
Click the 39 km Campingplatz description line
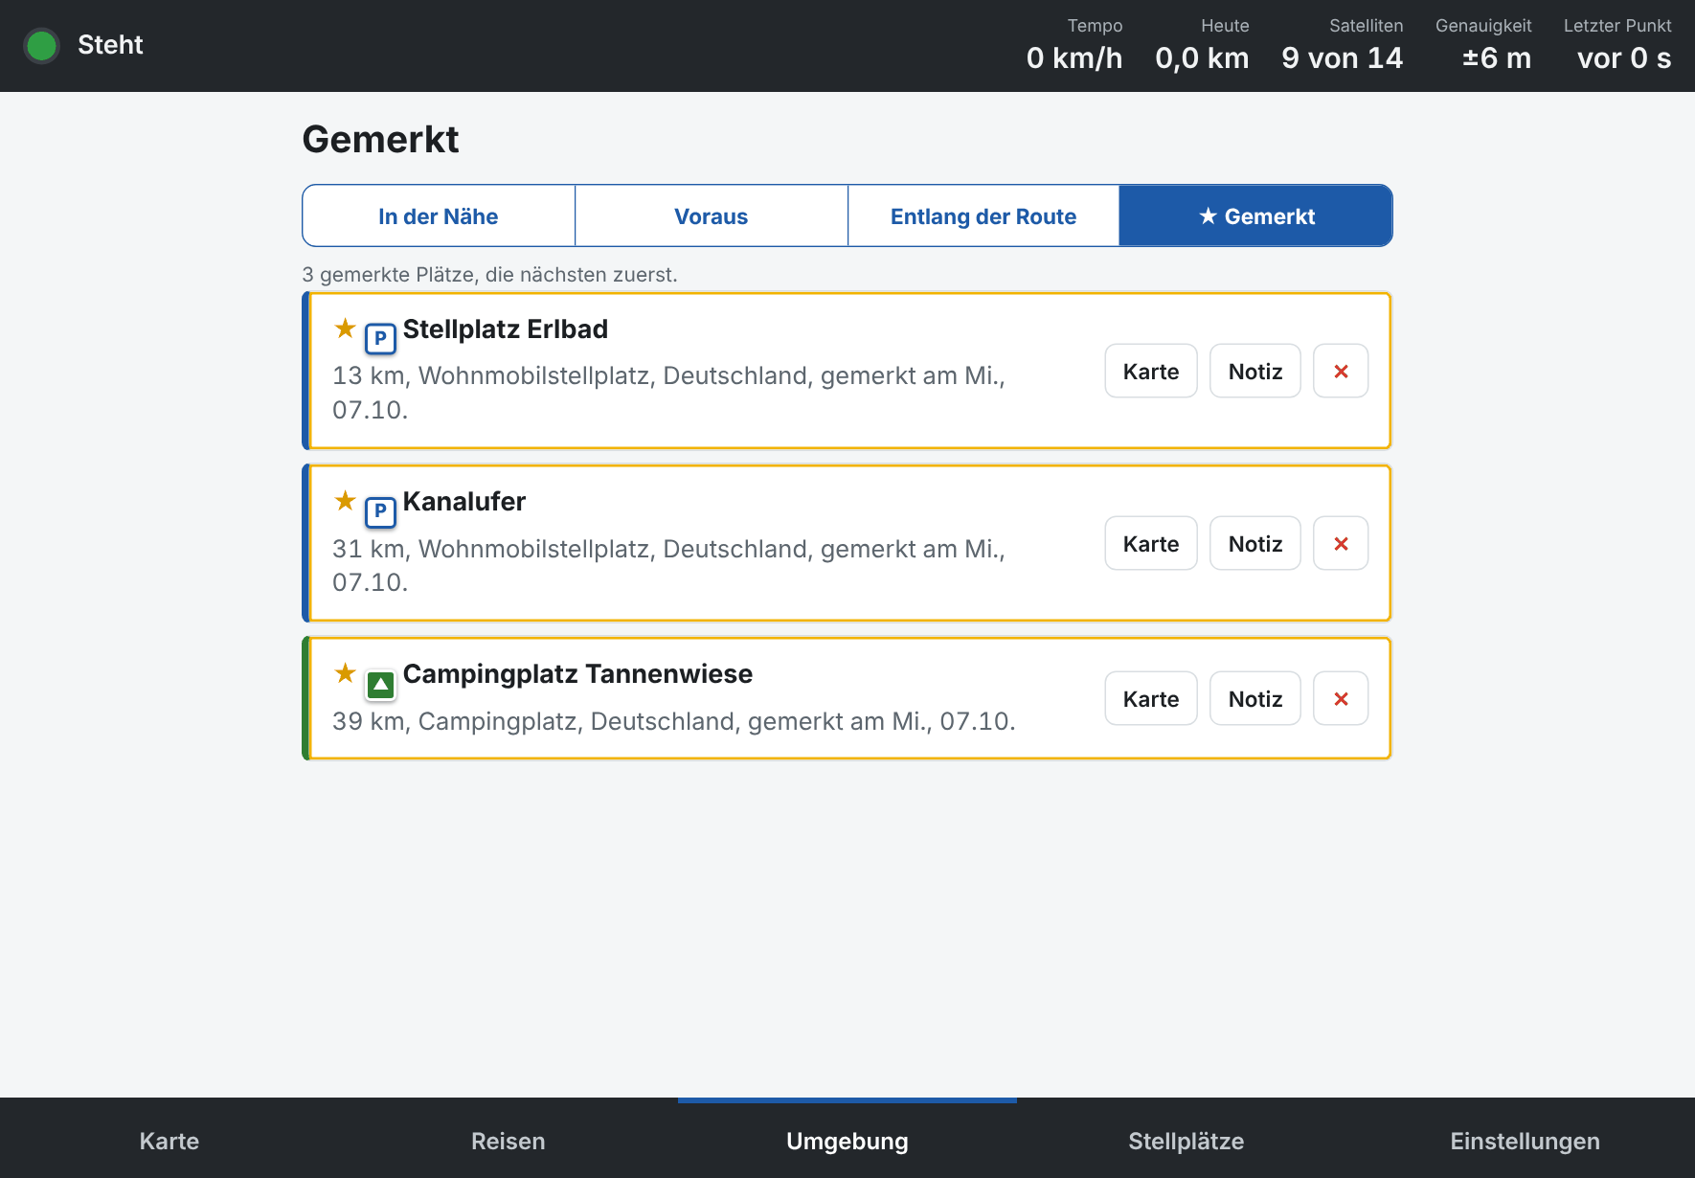click(x=674, y=721)
